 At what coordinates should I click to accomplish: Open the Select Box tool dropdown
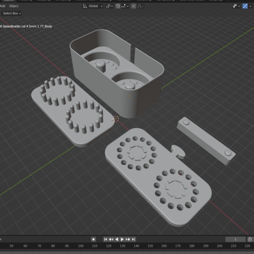point(12,13)
